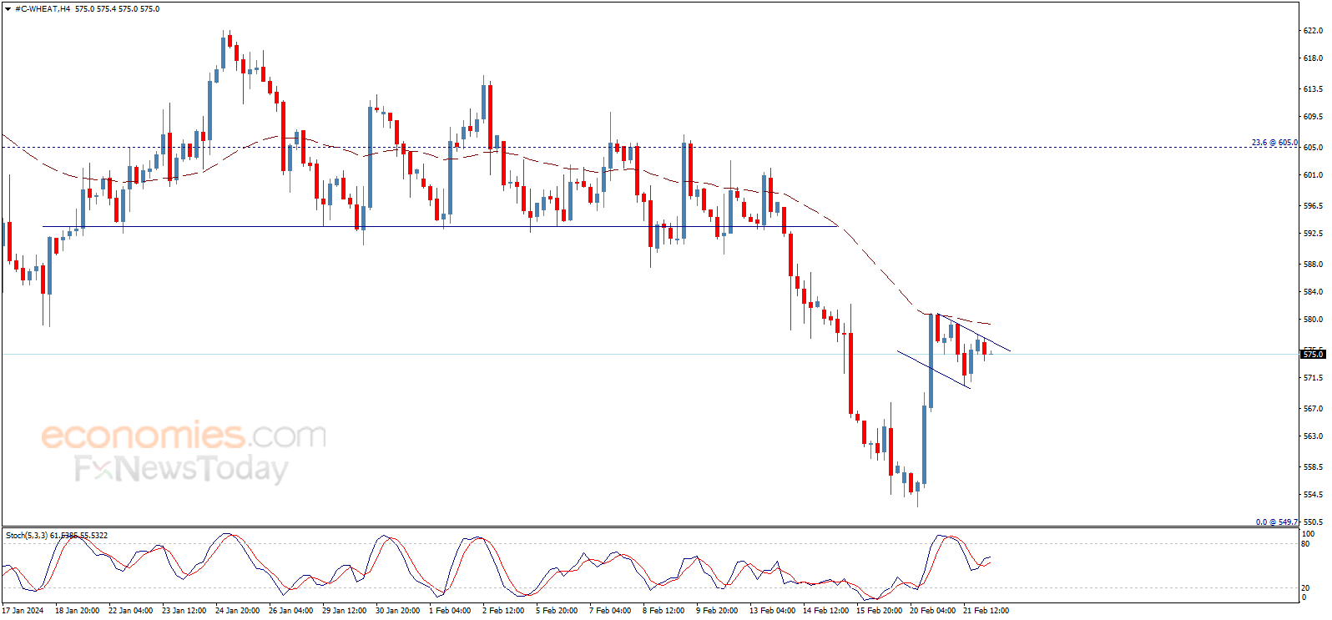Click the 5 Feb 20:00 time label
The width and height of the screenshot is (1332, 620).
point(557,611)
